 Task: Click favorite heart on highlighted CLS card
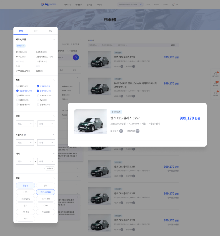[137, 131]
